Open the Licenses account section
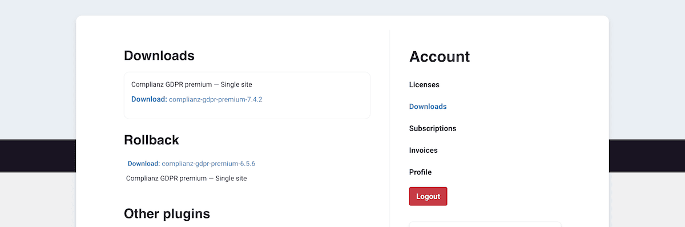 point(424,85)
